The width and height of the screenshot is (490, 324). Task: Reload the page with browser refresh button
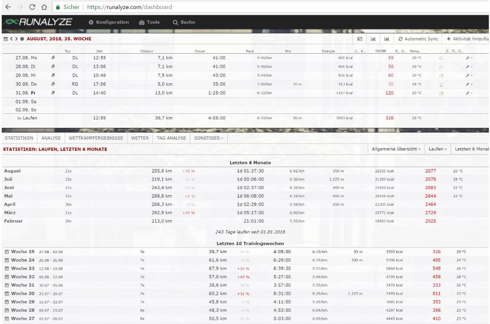tap(32, 7)
